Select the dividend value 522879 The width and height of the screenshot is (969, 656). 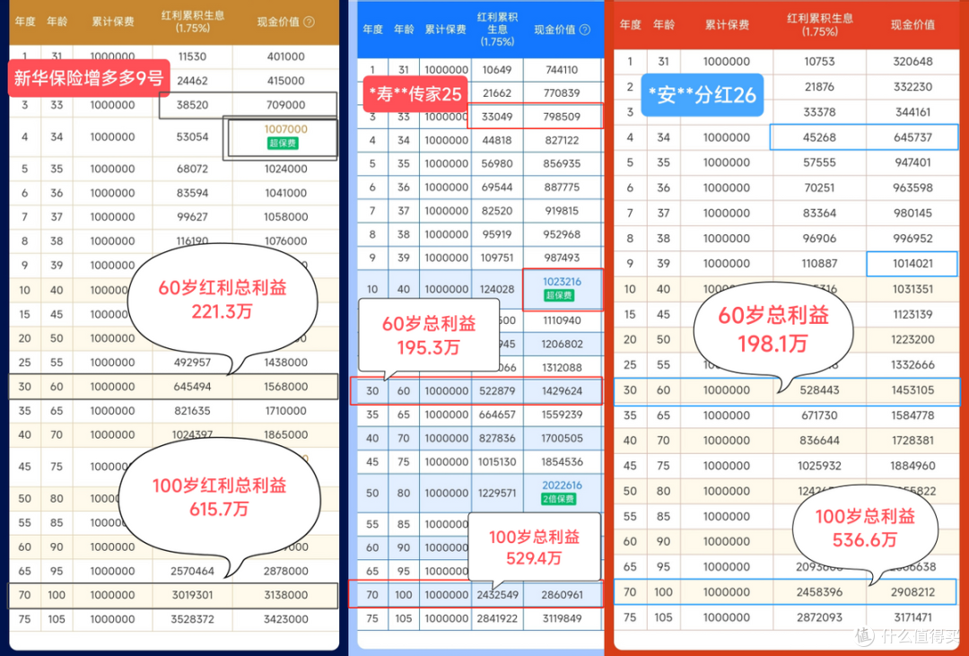click(497, 392)
